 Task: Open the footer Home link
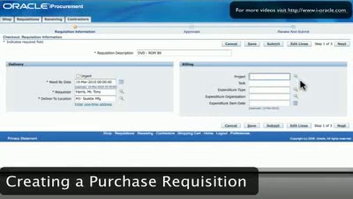tap(208, 133)
